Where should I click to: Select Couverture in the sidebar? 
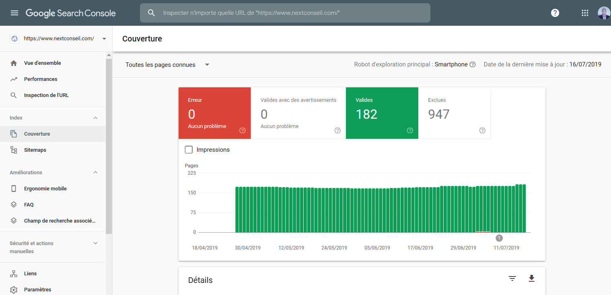pos(53,134)
